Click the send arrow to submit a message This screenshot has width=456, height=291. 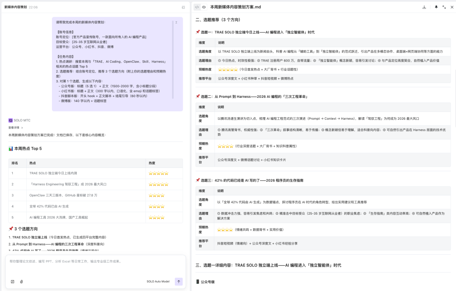(x=179, y=281)
